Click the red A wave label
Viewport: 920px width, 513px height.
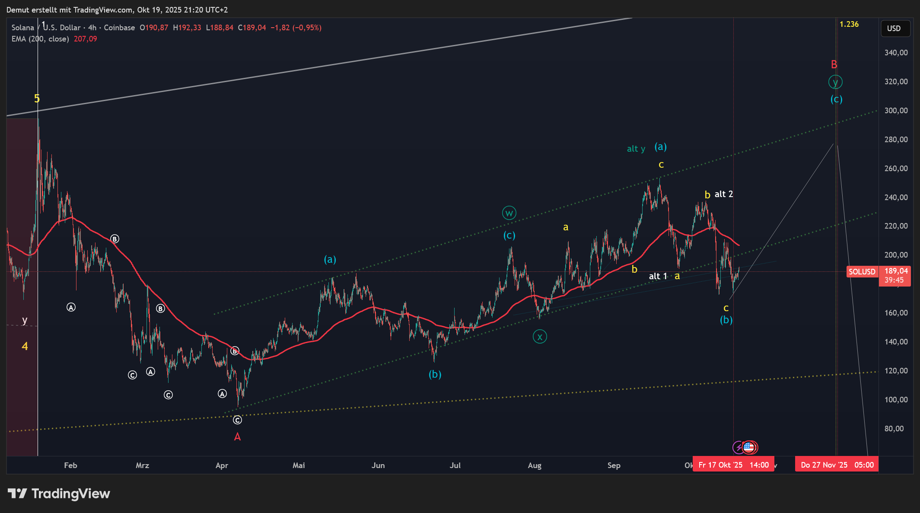(x=237, y=437)
